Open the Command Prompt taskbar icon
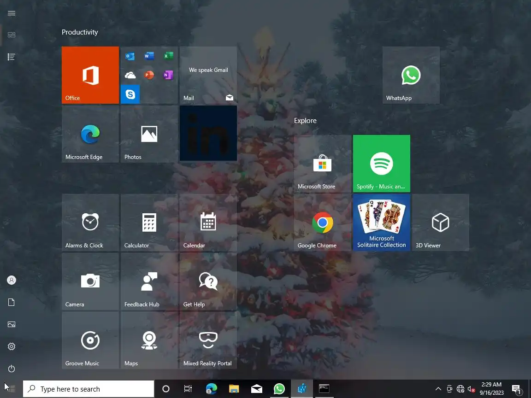Viewport: 531px width, 398px height. 324,389
